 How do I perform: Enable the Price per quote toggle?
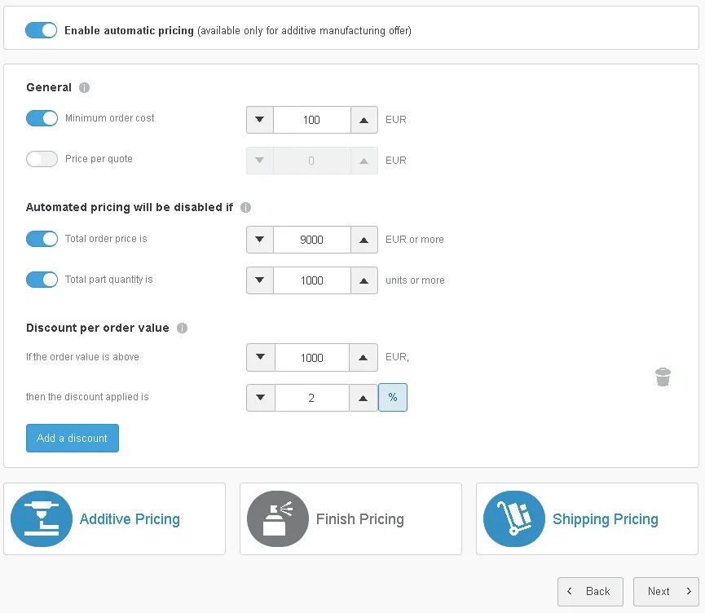(x=41, y=158)
